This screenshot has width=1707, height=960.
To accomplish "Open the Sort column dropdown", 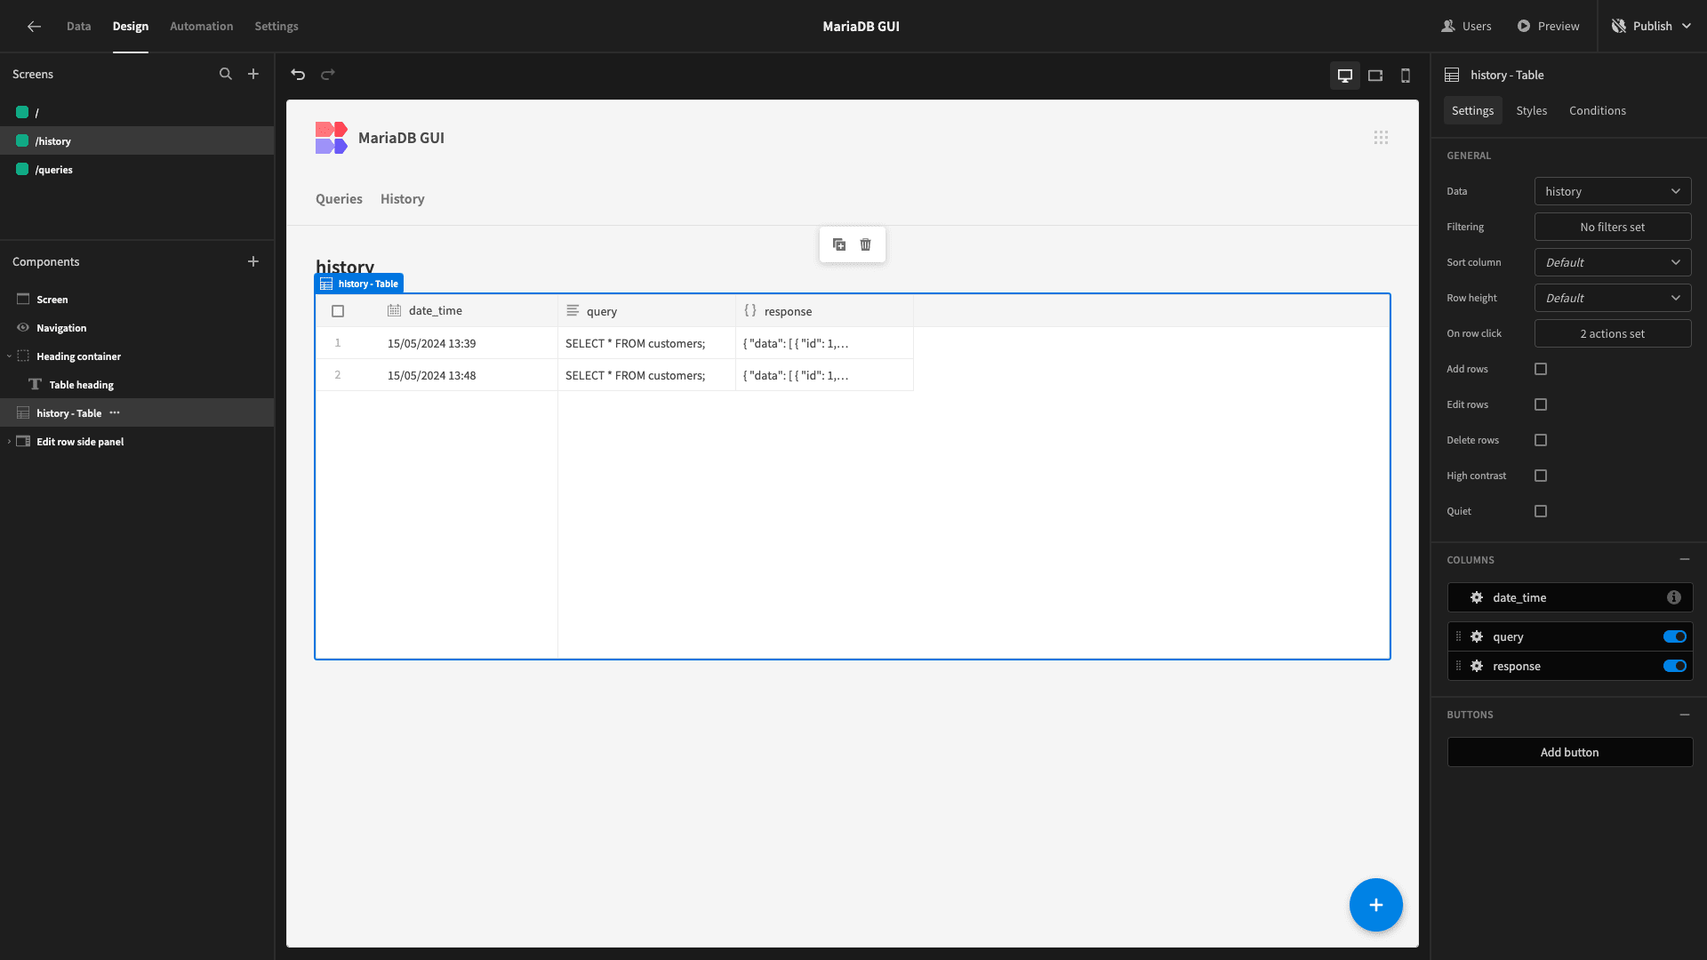I will pos(1613,262).
